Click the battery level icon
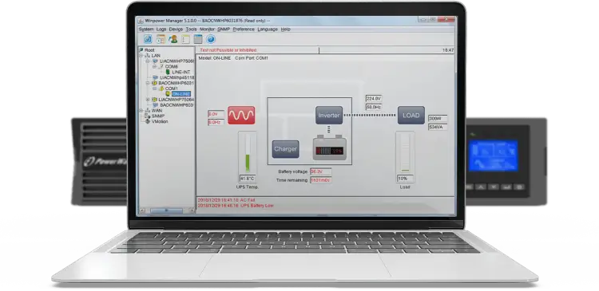599x291 pixels. point(330,148)
